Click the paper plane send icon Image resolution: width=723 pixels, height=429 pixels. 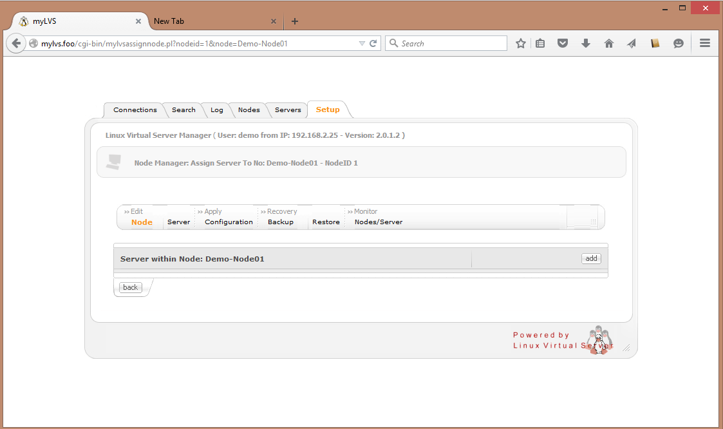(632, 43)
